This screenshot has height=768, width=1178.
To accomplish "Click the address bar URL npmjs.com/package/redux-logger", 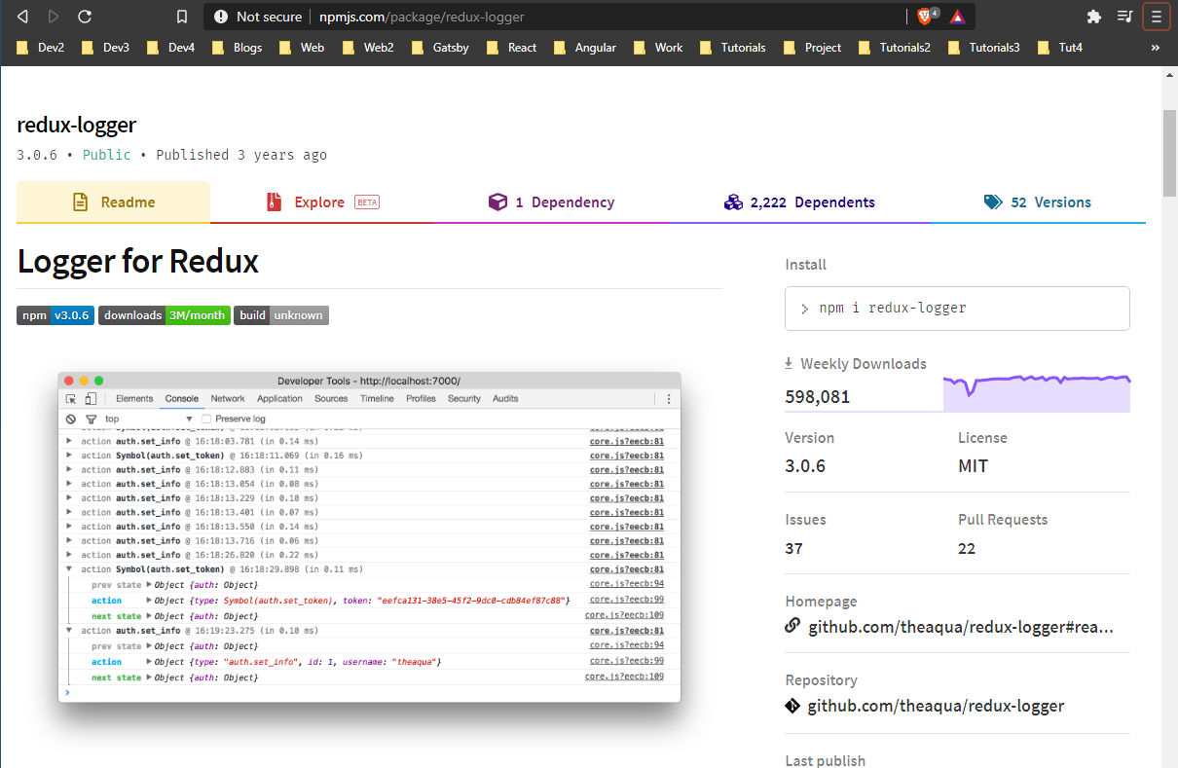I will 422,17.
